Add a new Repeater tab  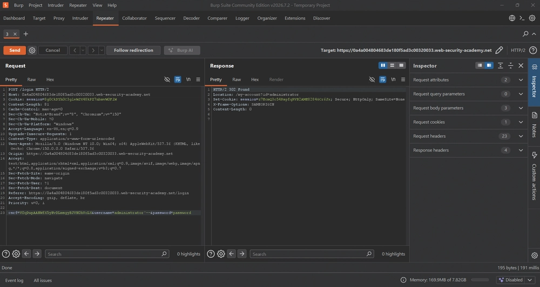26,34
